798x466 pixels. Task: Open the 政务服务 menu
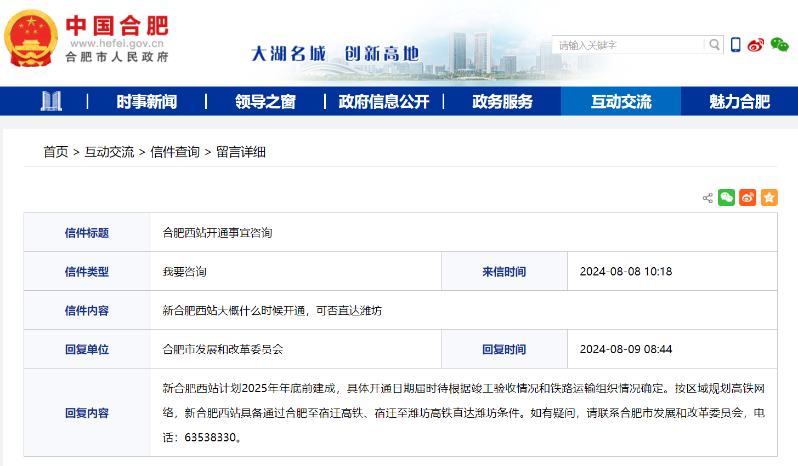tap(502, 101)
